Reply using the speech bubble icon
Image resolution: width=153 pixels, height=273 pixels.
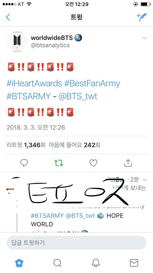pyautogui.click(x=24, y=163)
